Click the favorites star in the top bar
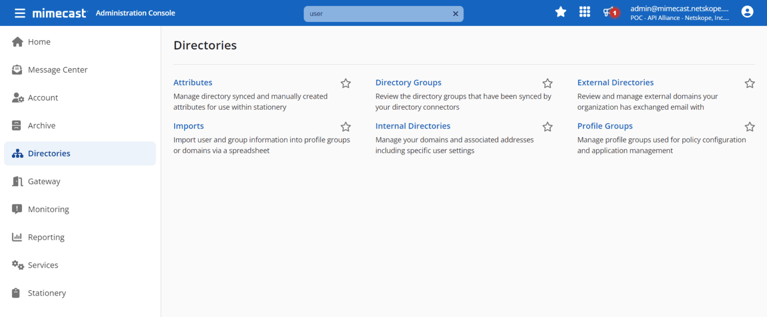Screen dimensions: 767x317 coord(561,11)
